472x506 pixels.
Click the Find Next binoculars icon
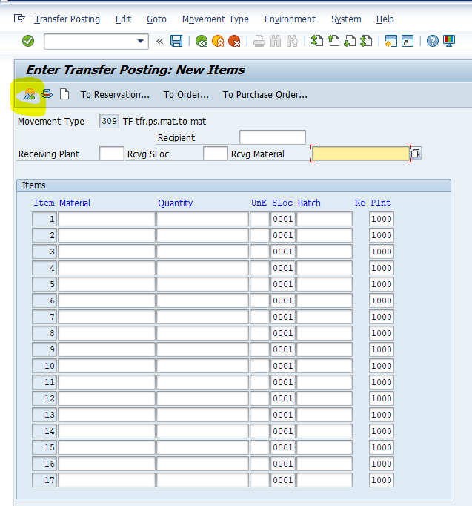292,41
